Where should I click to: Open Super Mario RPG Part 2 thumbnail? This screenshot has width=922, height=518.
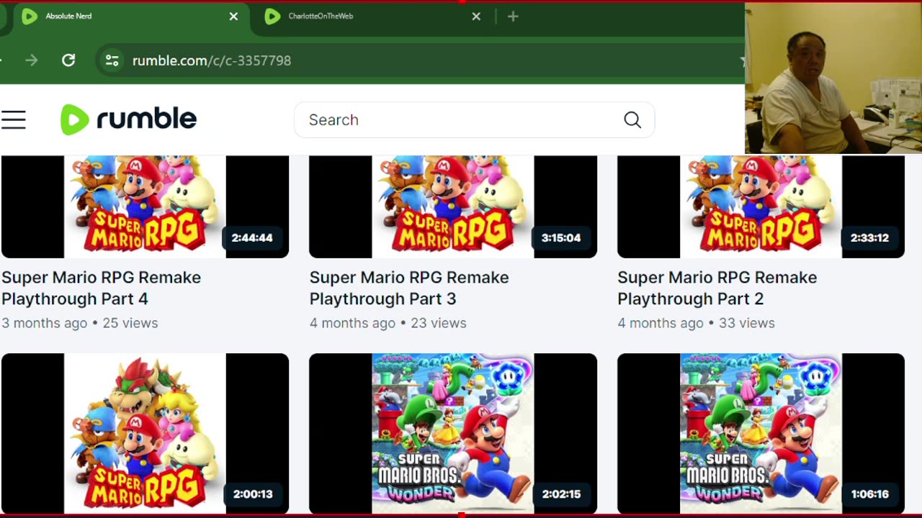click(761, 206)
